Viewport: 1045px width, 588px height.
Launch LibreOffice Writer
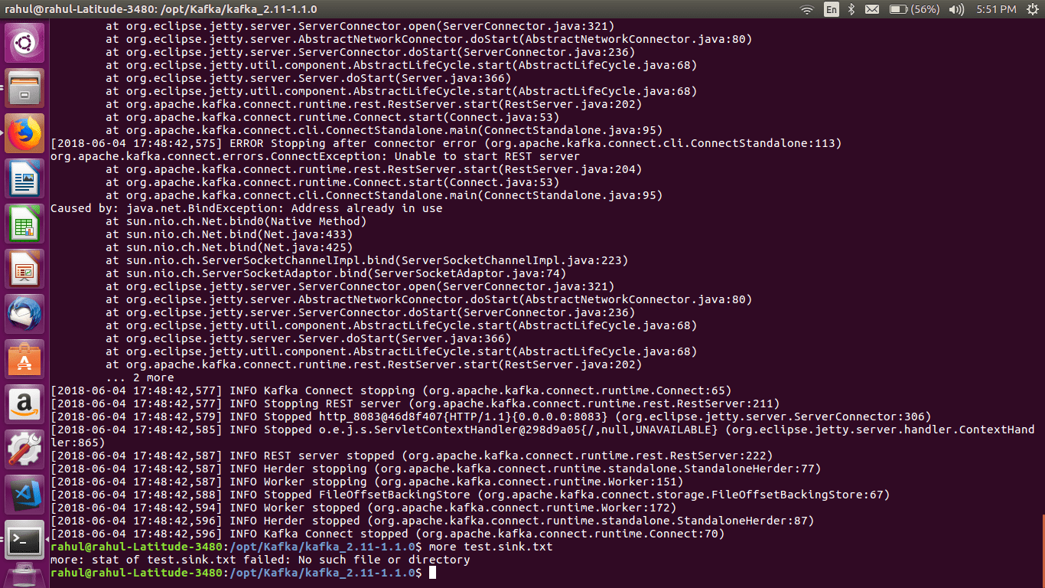coord(24,178)
